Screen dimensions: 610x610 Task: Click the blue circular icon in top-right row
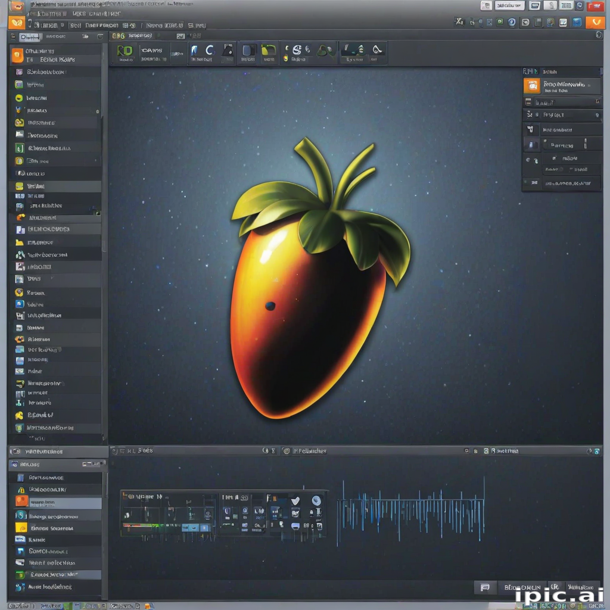[512, 22]
